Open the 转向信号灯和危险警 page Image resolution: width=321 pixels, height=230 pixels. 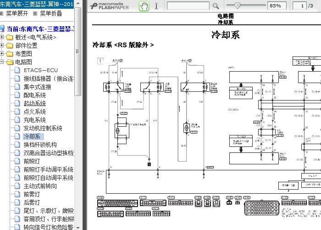49,227
